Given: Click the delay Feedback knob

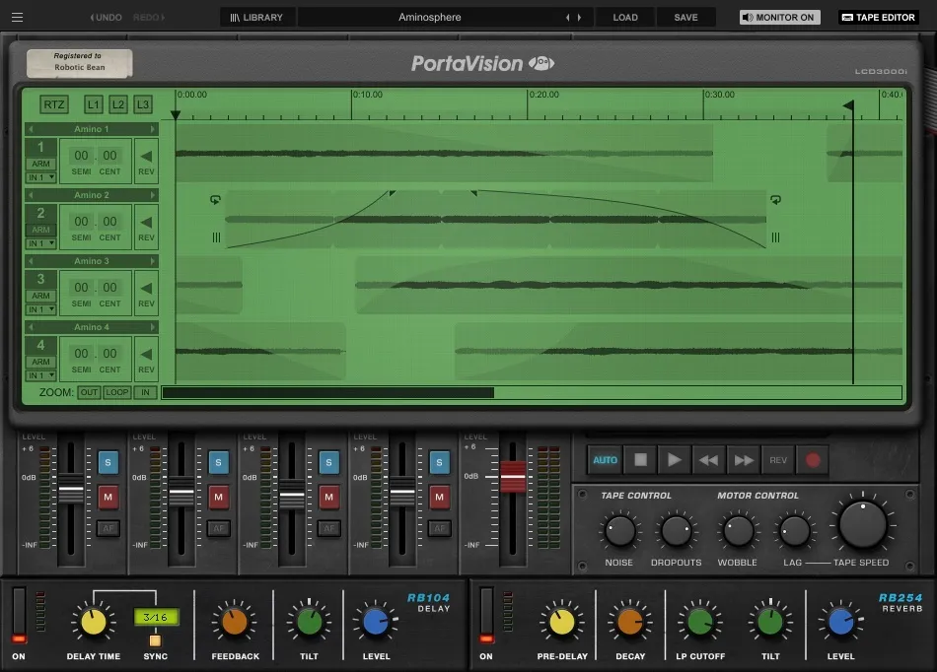Looking at the screenshot, I should tap(235, 623).
